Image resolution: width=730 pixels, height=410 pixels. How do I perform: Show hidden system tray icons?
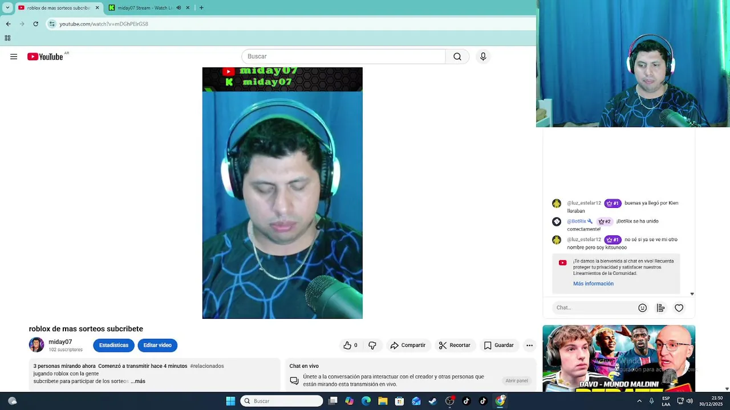click(x=639, y=401)
